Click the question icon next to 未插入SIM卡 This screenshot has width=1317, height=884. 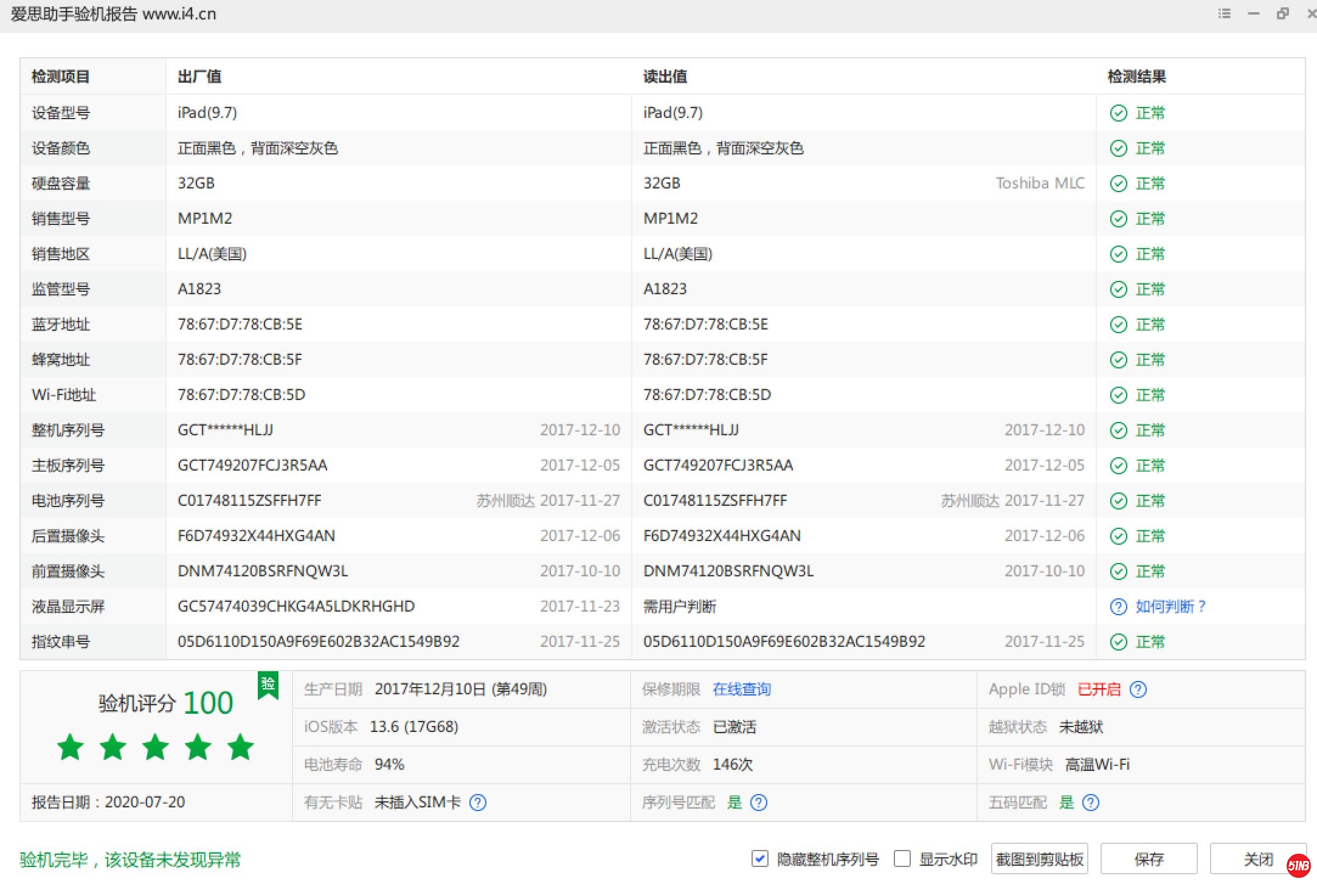478,803
